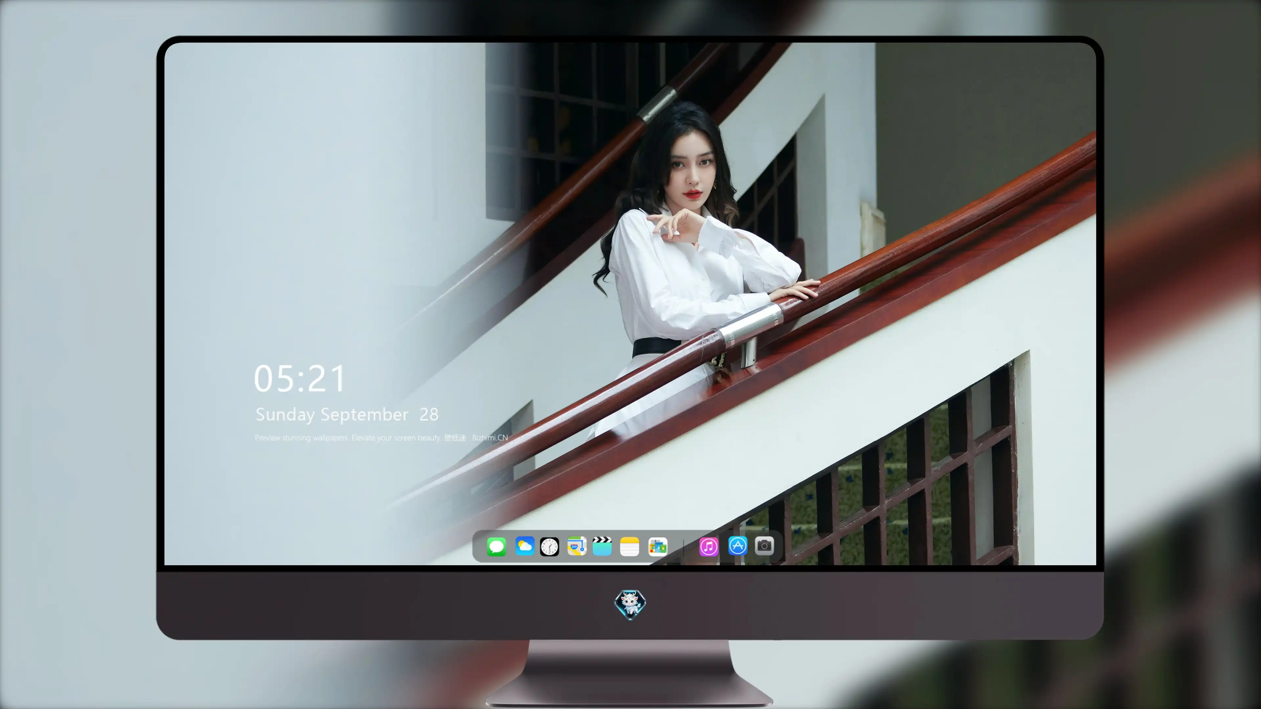Viewport: 1261px width, 709px height.
Task: Launch the App Store from the dock
Action: pos(738,546)
